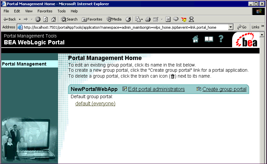Open the documentation book icon
267x164 pixels.
pyautogui.click(x=209, y=39)
